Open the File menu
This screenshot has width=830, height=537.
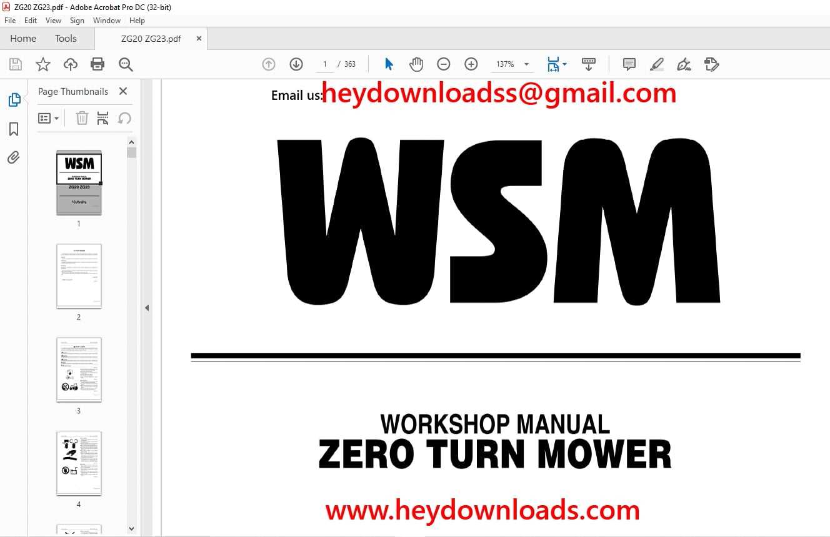(x=10, y=21)
